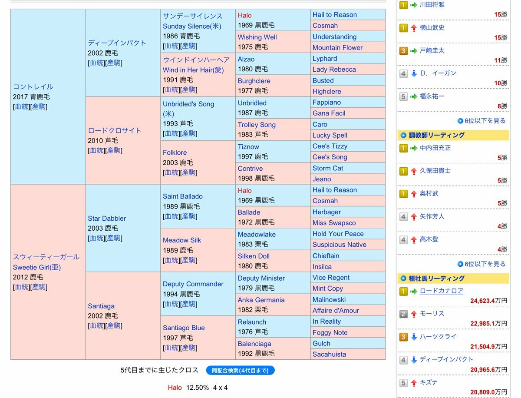Screen dimensions: 521x398
Task: Click rank 1 badge beside 川田将雅
Action: [403, 5]
